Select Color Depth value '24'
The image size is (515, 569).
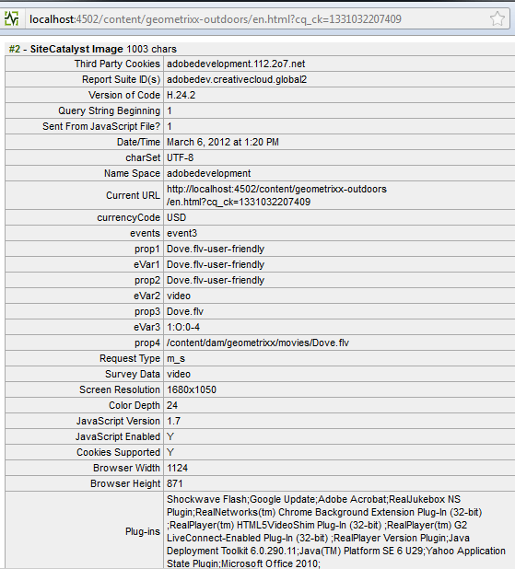172,405
